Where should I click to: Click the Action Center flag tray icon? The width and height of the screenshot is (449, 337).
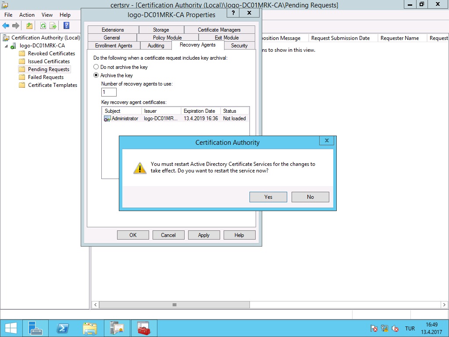tap(374, 328)
